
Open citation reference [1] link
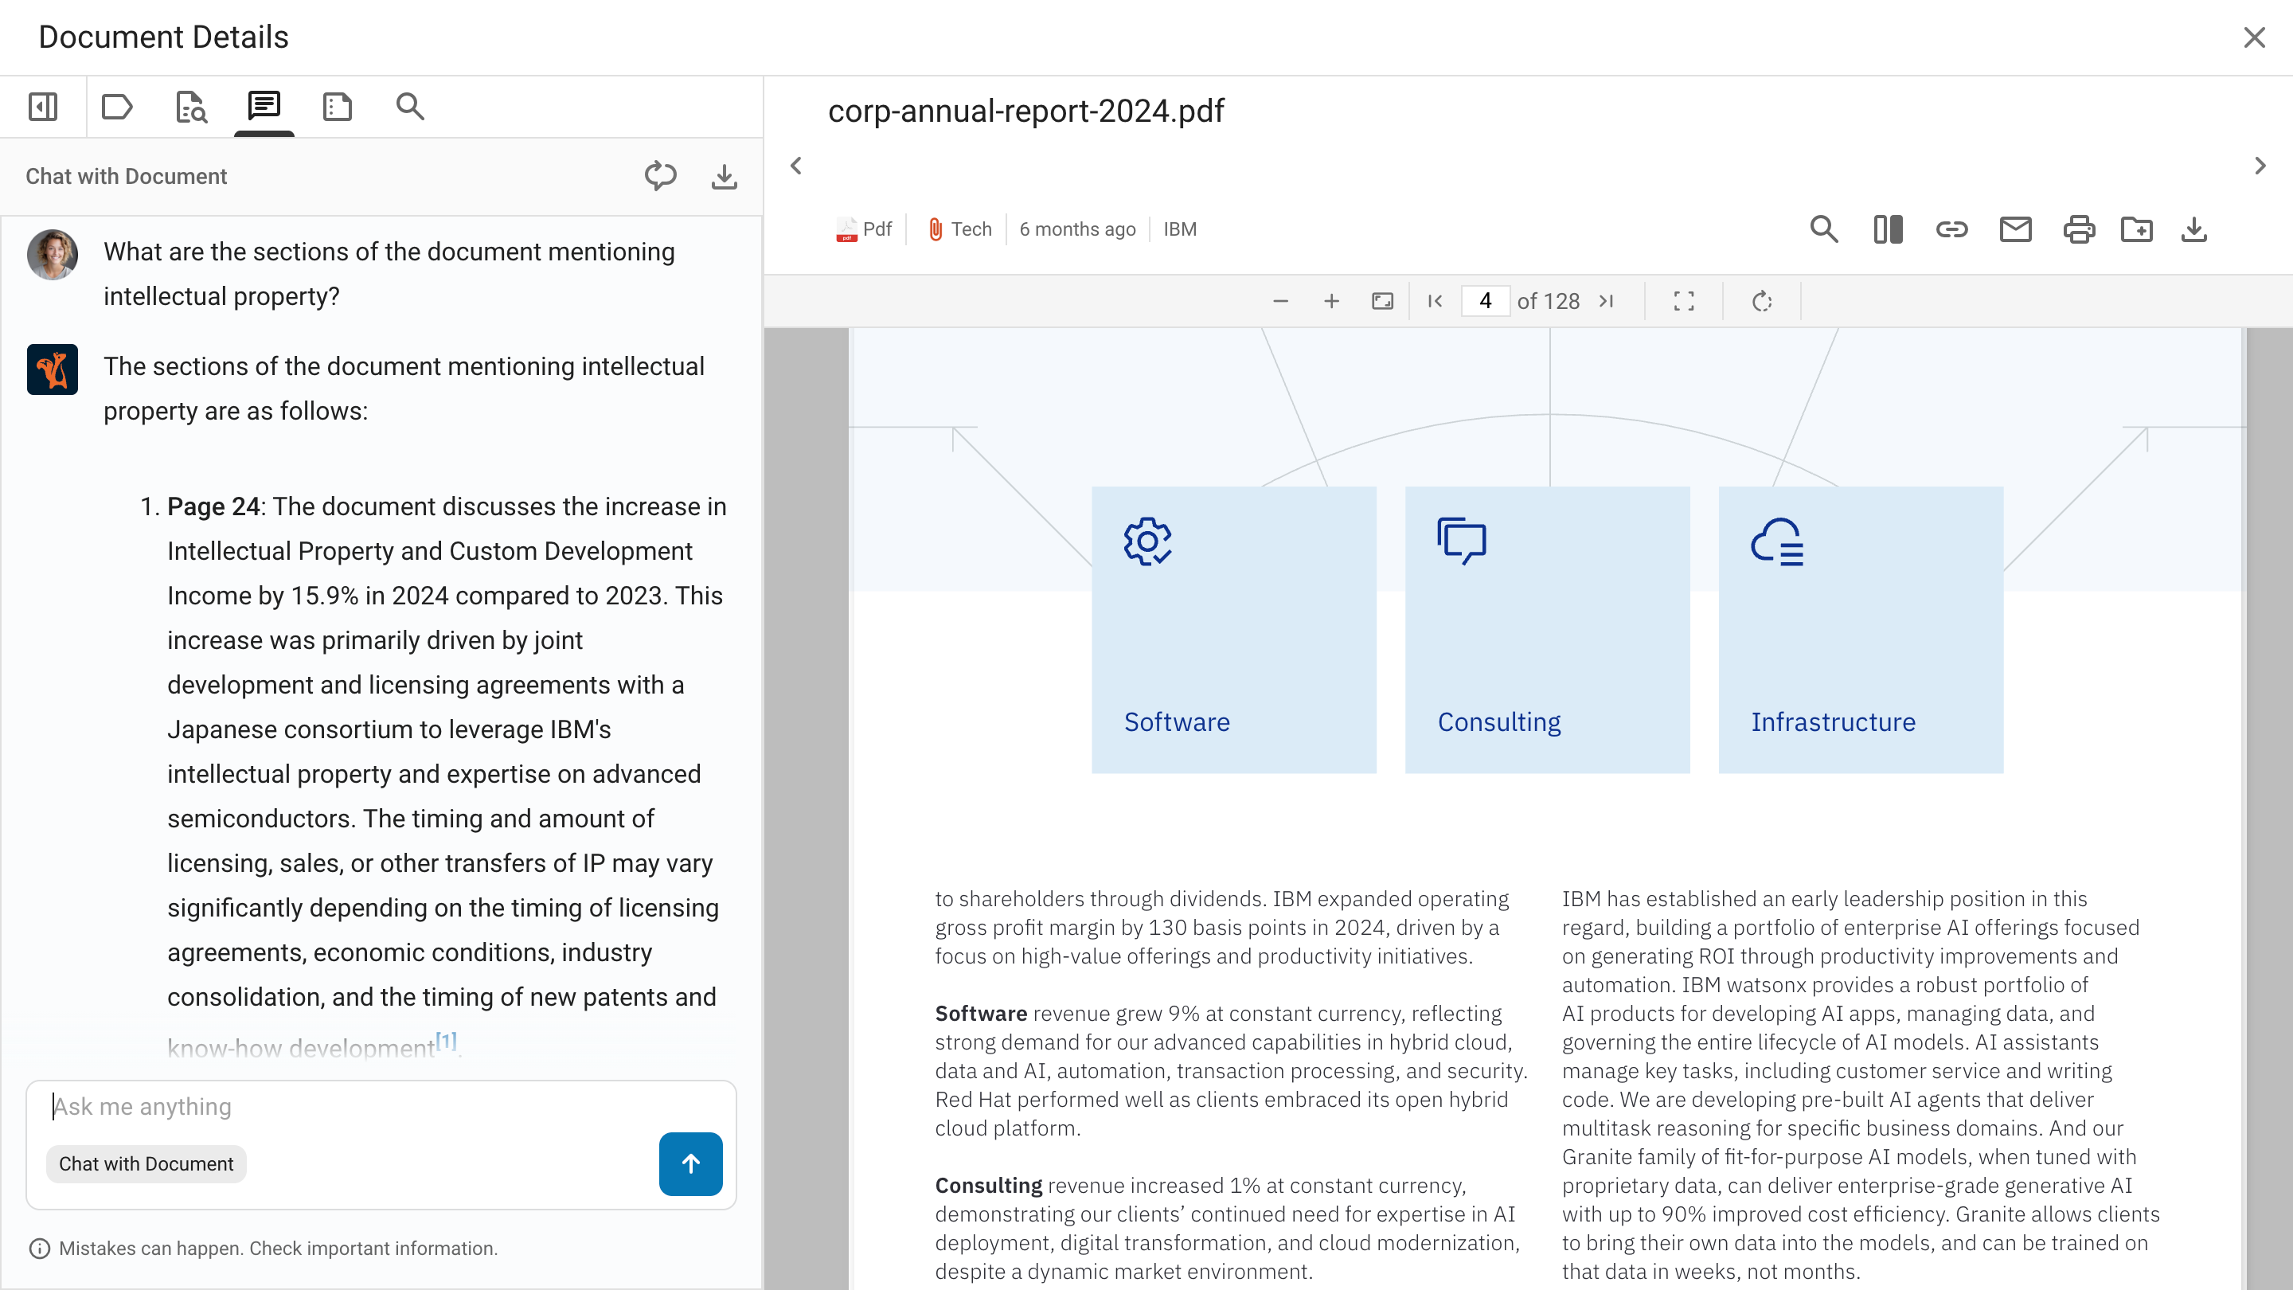[446, 1040]
